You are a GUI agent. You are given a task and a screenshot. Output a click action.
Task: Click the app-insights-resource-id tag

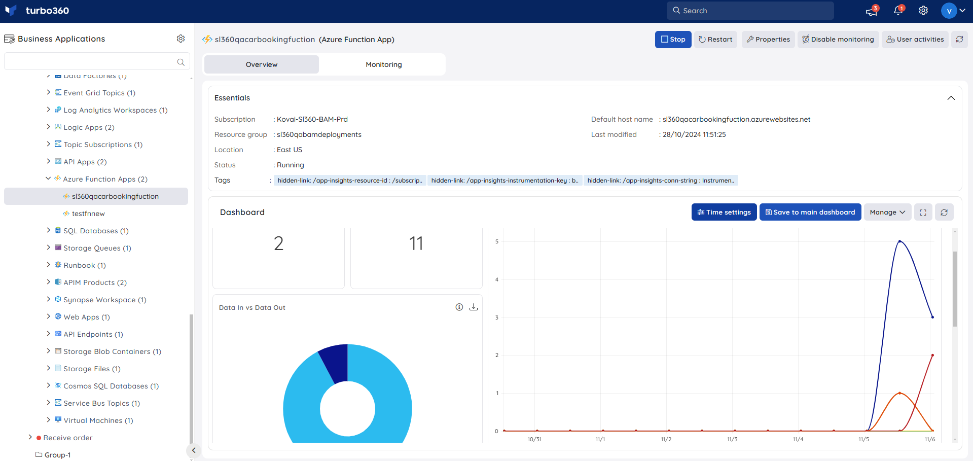click(x=350, y=181)
